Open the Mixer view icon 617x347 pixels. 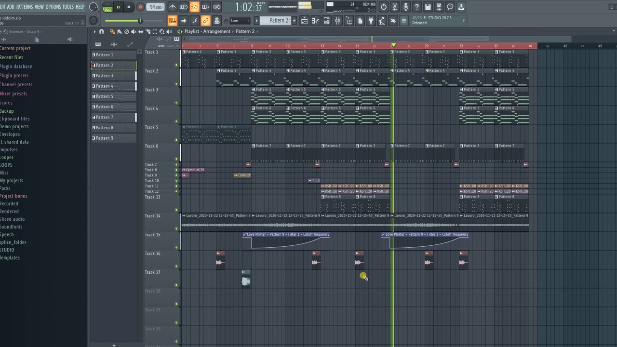[337, 21]
